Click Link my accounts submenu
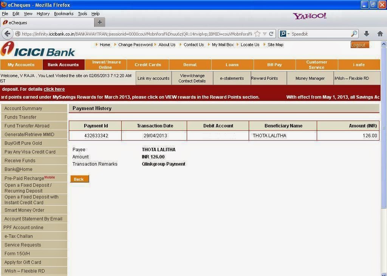The height and width of the screenshot is (276, 387). [153, 78]
